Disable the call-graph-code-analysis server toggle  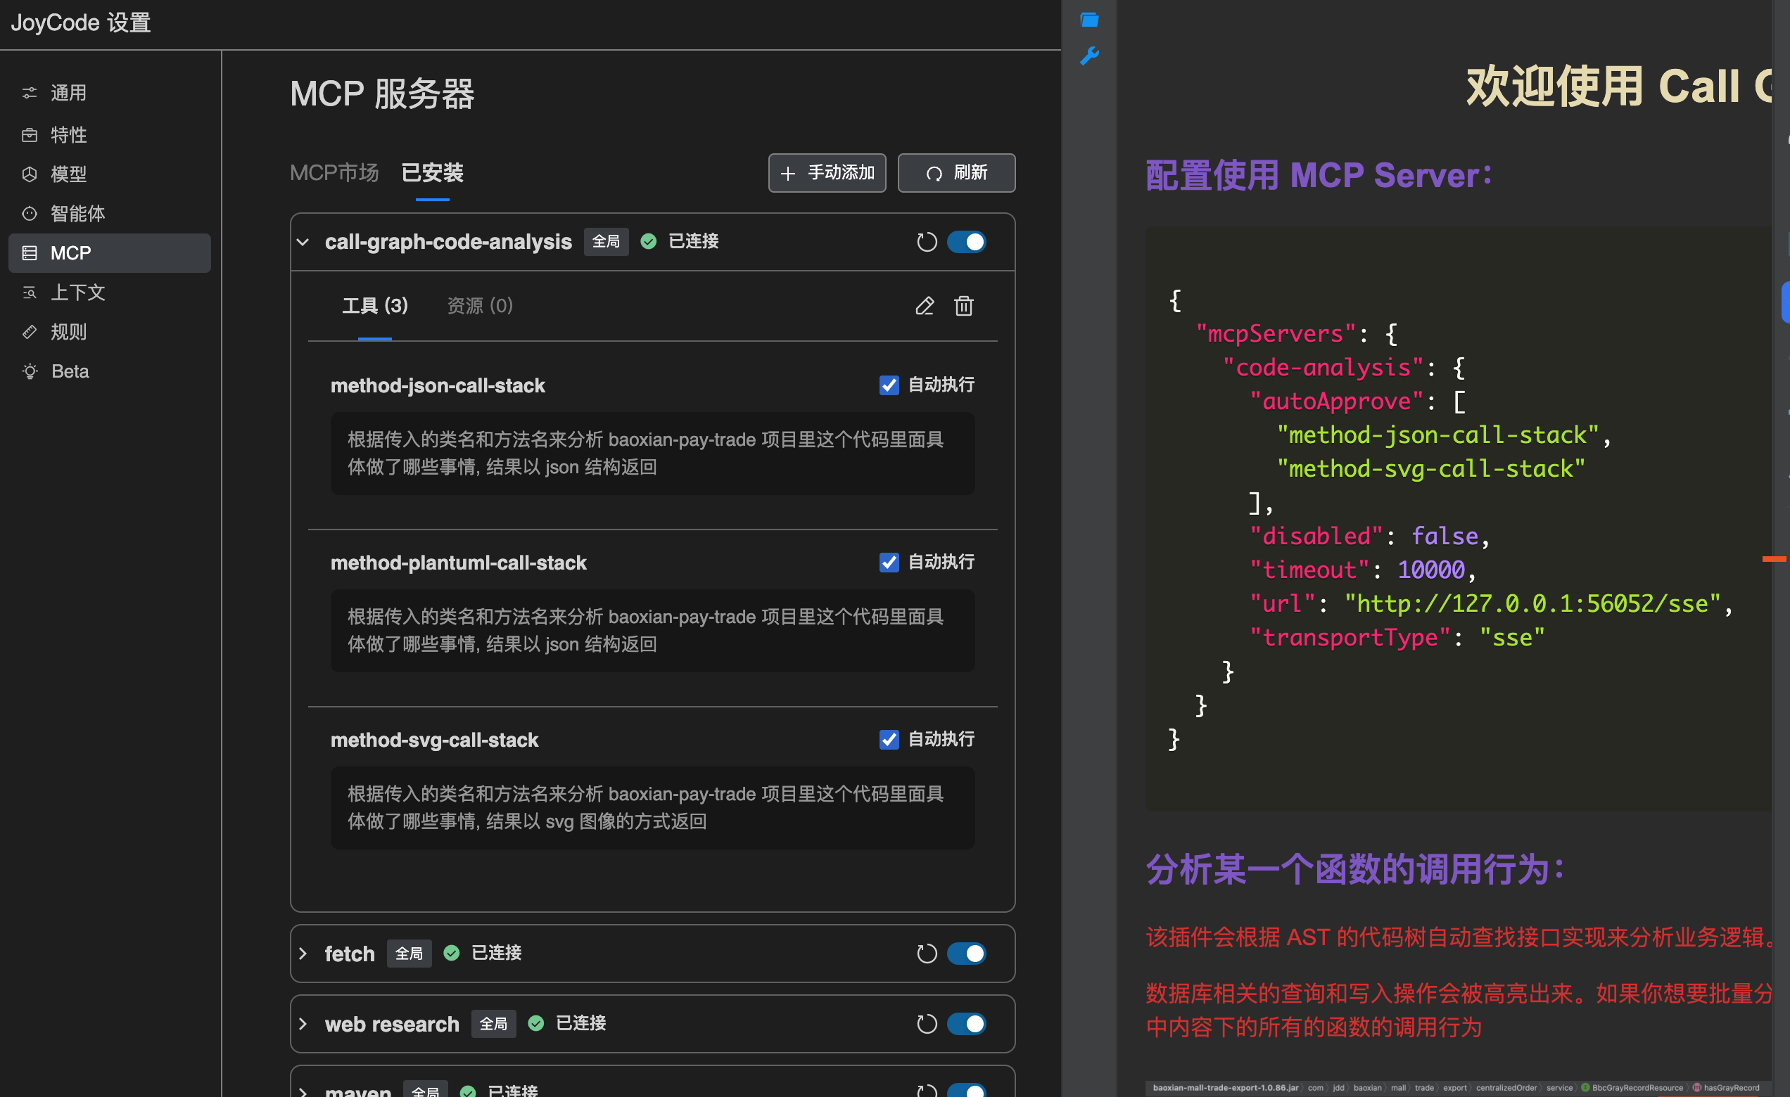pos(966,242)
